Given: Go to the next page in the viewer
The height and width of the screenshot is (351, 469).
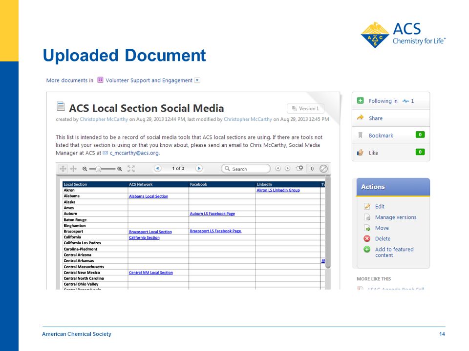Looking at the screenshot, I should (199, 168).
